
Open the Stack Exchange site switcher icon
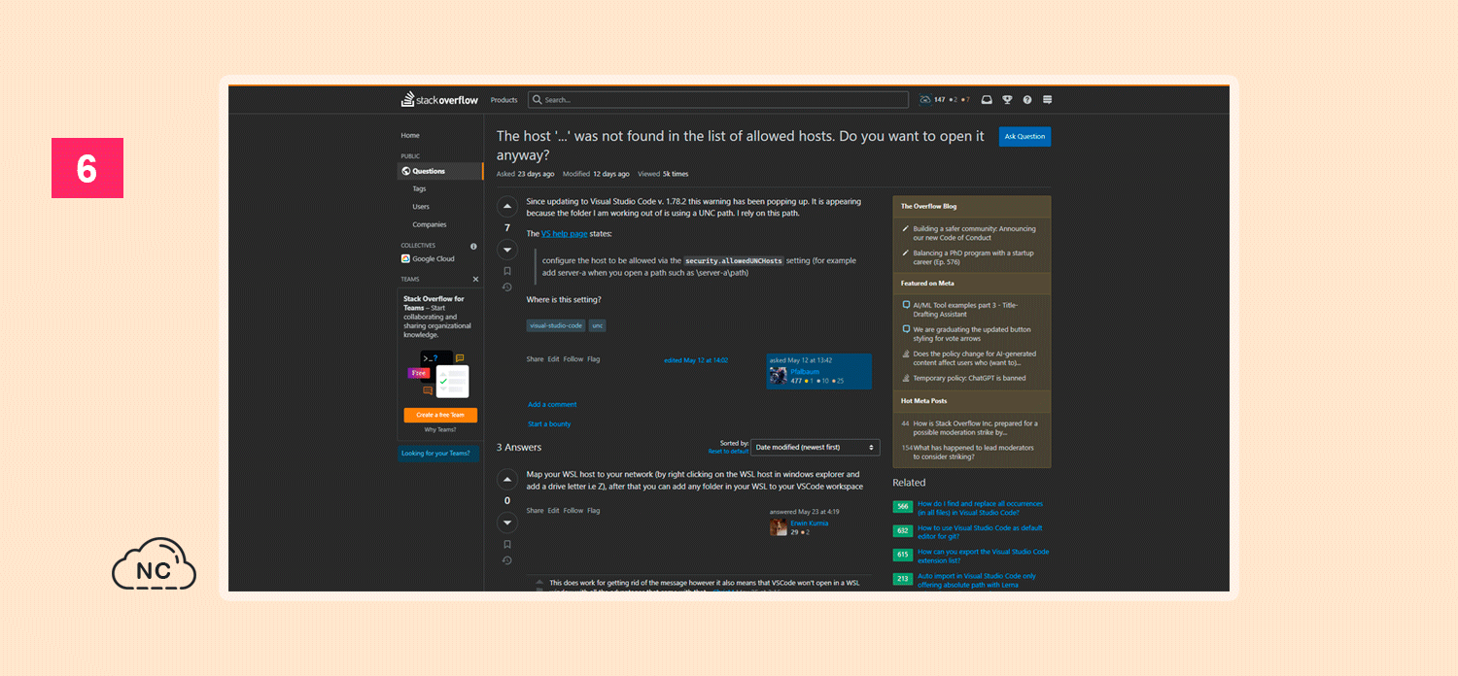(1048, 100)
